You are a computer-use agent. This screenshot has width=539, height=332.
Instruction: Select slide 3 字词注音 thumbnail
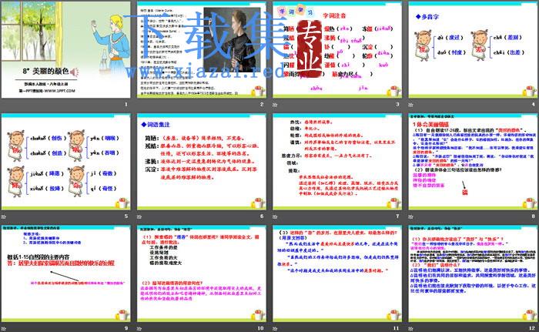pyautogui.click(x=337, y=49)
